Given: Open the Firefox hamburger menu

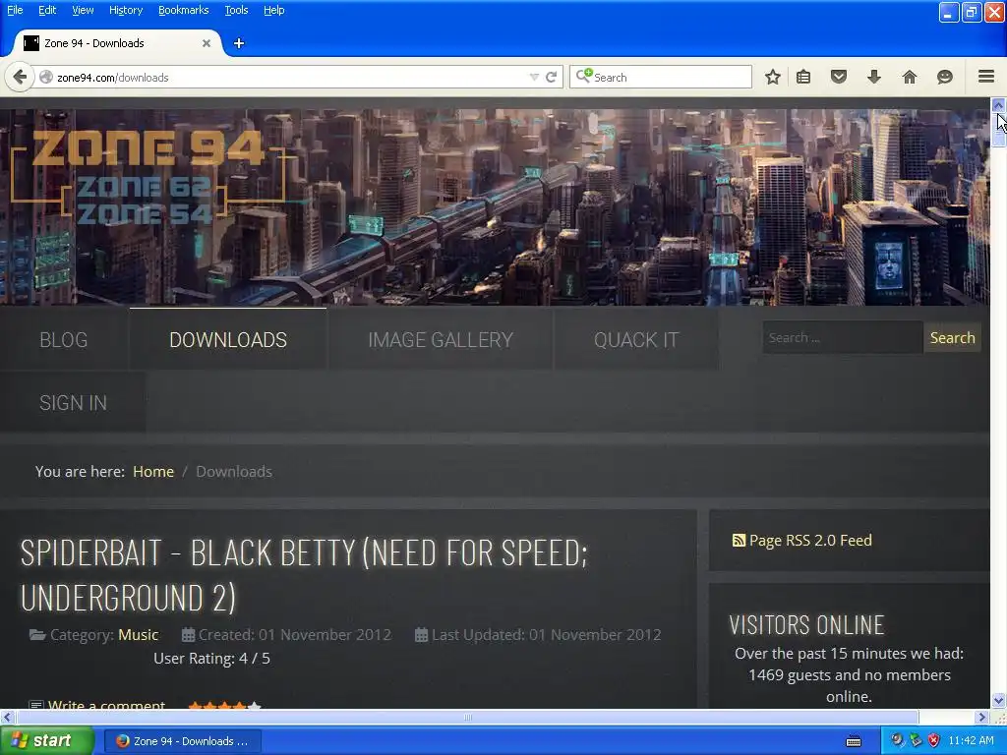Looking at the screenshot, I should point(986,77).
